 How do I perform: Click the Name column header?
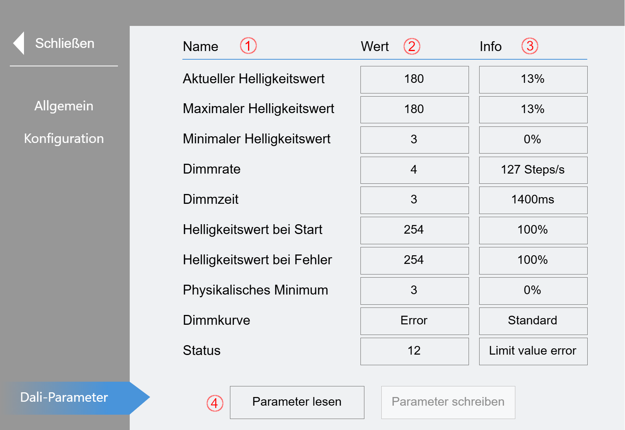pos(200,47)
